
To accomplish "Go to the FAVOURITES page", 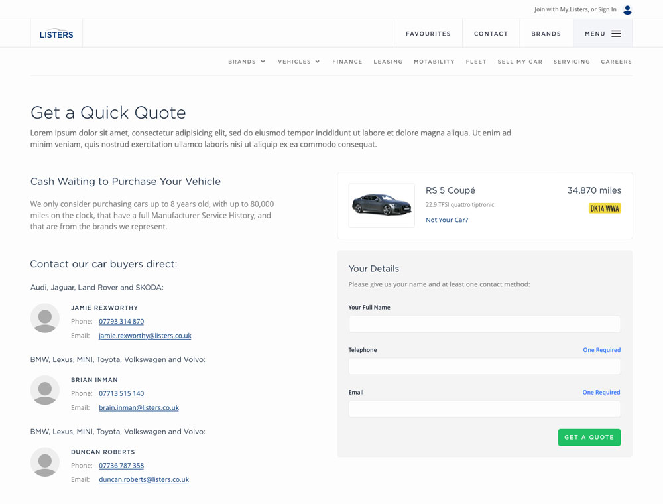I will [x=428, y=33].
